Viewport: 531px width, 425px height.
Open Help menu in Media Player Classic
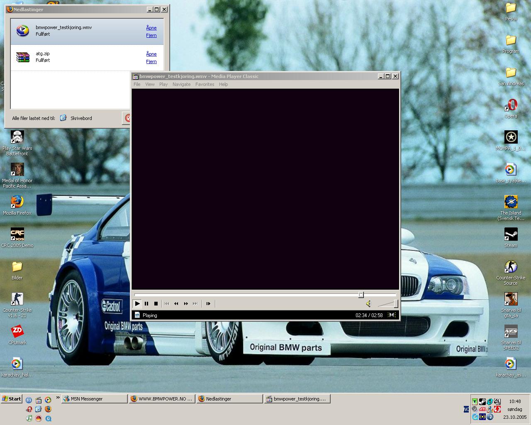tap(223, 84)
